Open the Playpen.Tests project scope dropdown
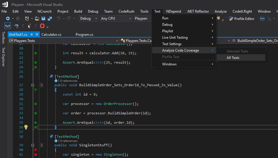 (x=63, y=40)
